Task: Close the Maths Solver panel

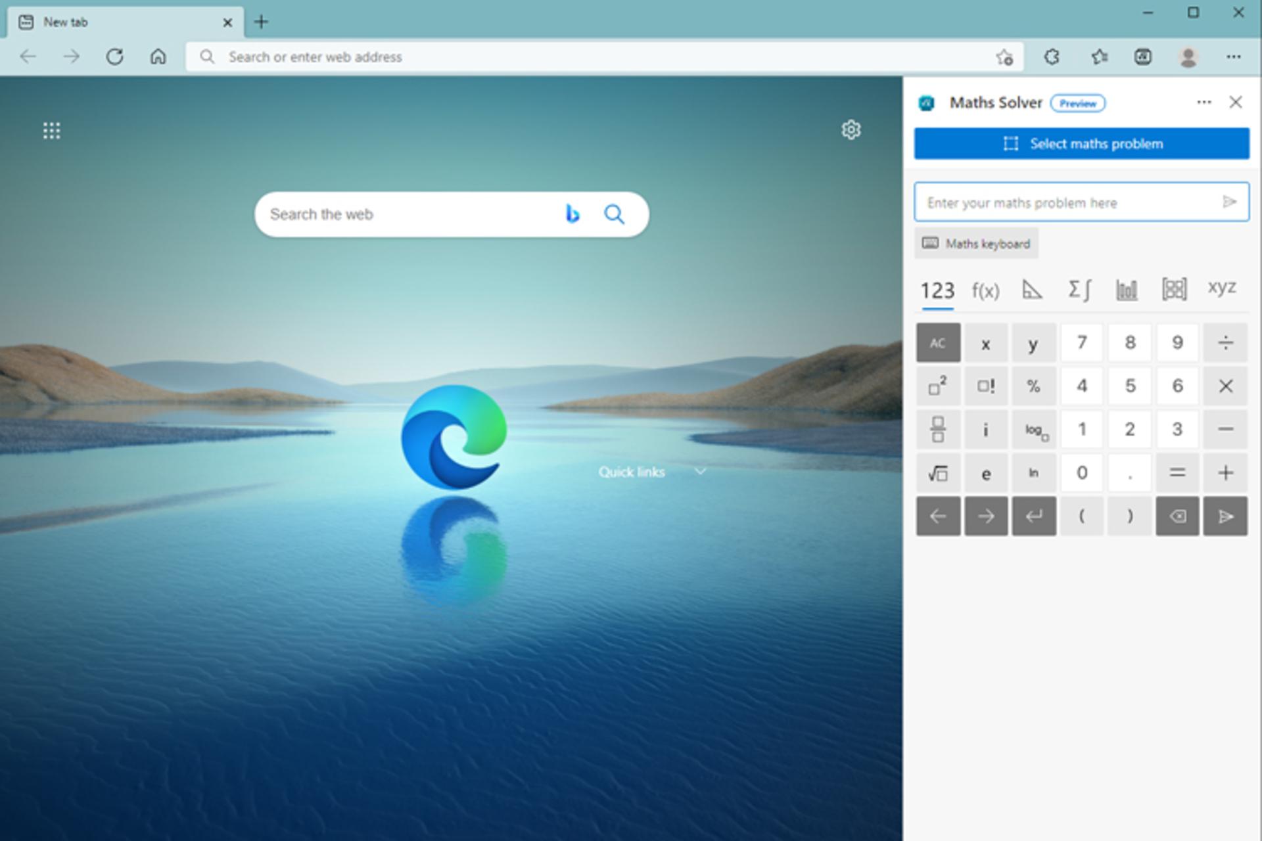Action: pos(1236,102)
